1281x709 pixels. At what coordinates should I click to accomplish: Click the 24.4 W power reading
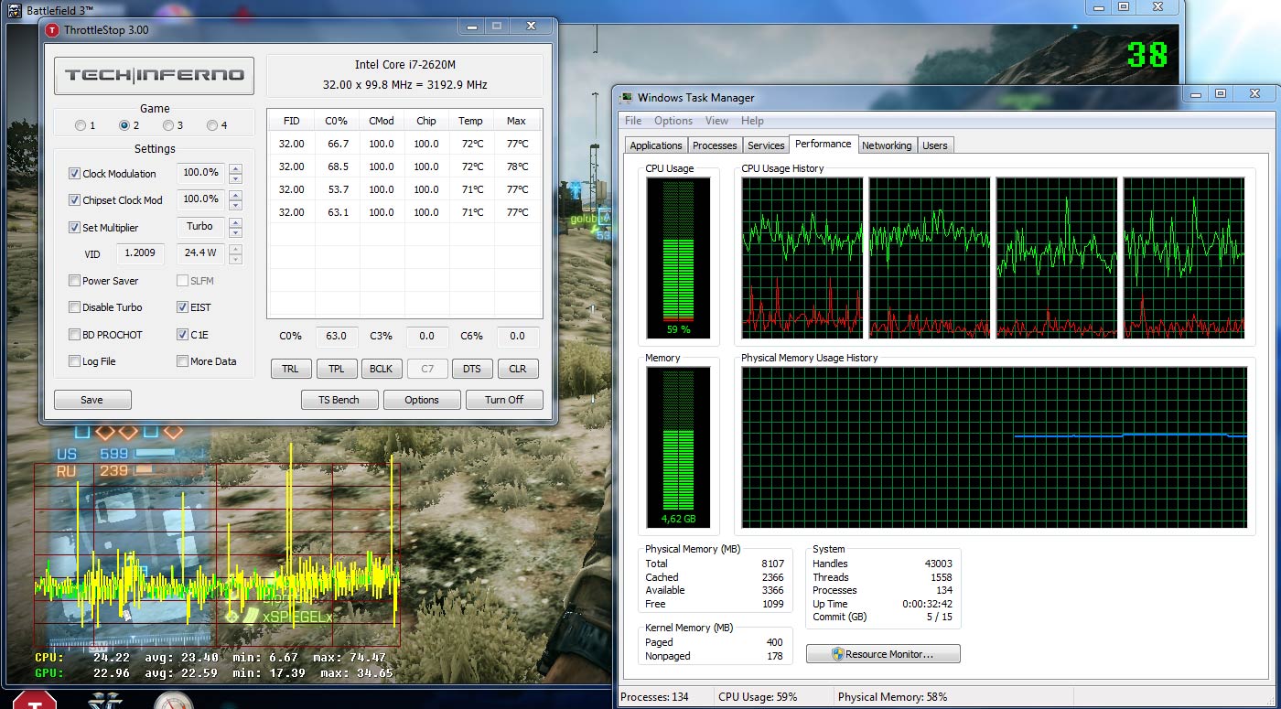200,253
